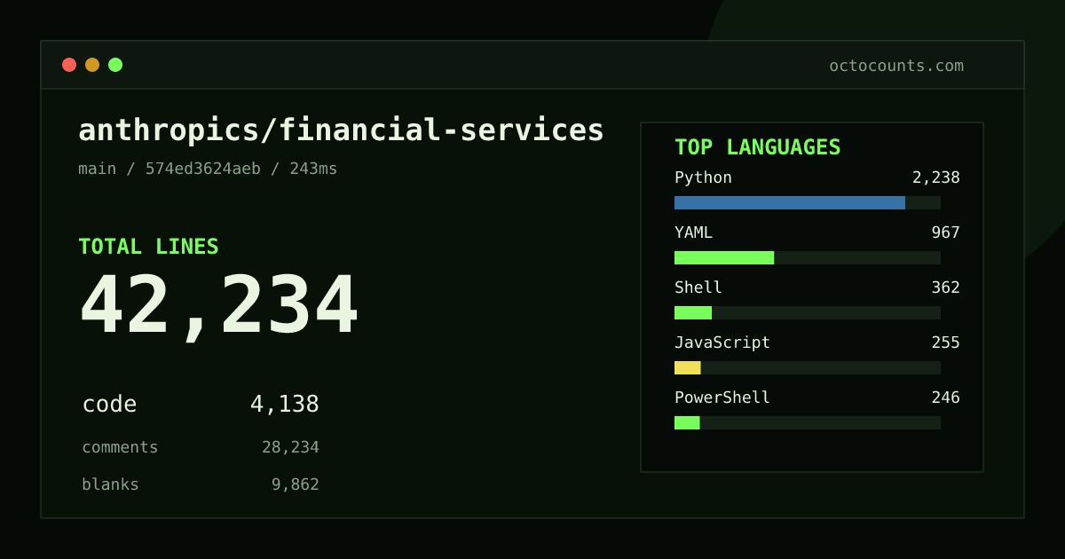Select the Shell count 362

(945, 287)
